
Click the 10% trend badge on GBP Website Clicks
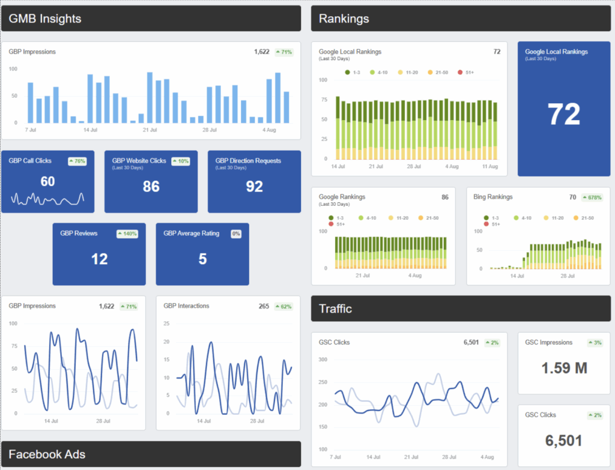(x=181, y=161)
